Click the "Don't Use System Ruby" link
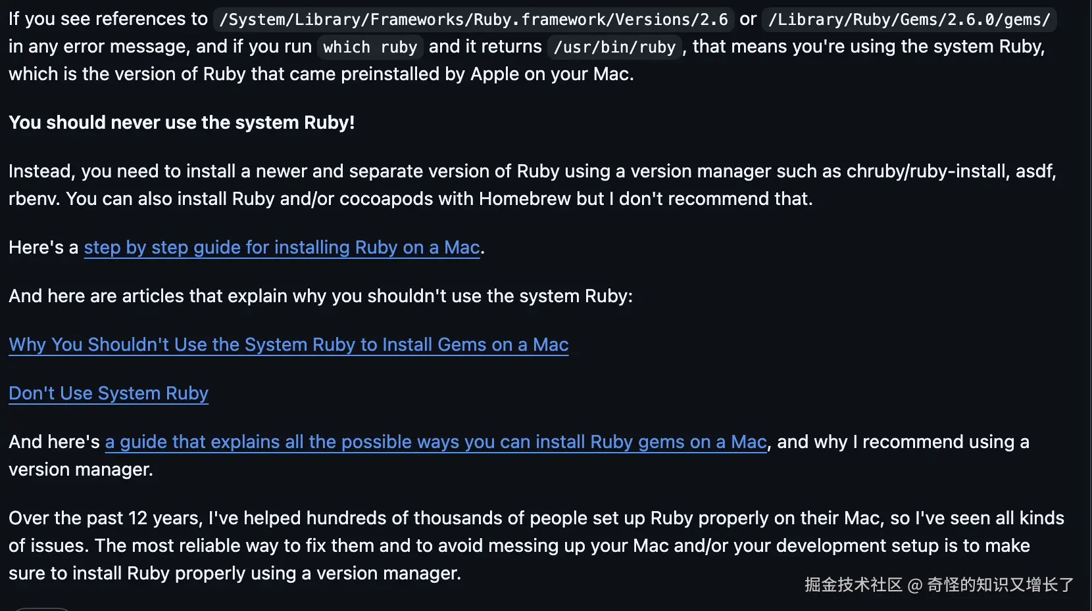Screen dimensions: 1092x611 pyautogui.click(x=109, y=394)
